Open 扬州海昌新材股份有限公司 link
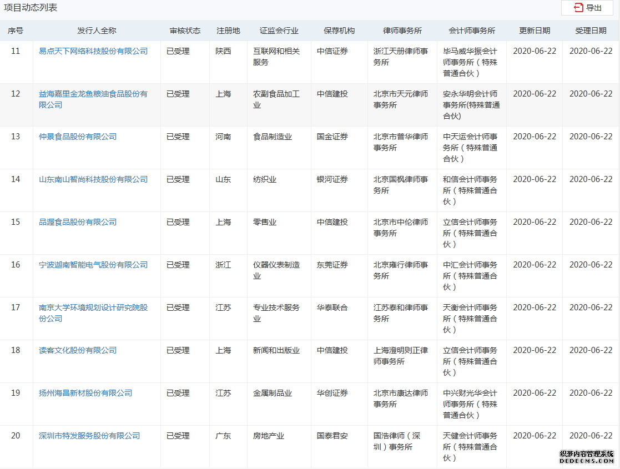This screenshot has height=469, width=620. 85,393
